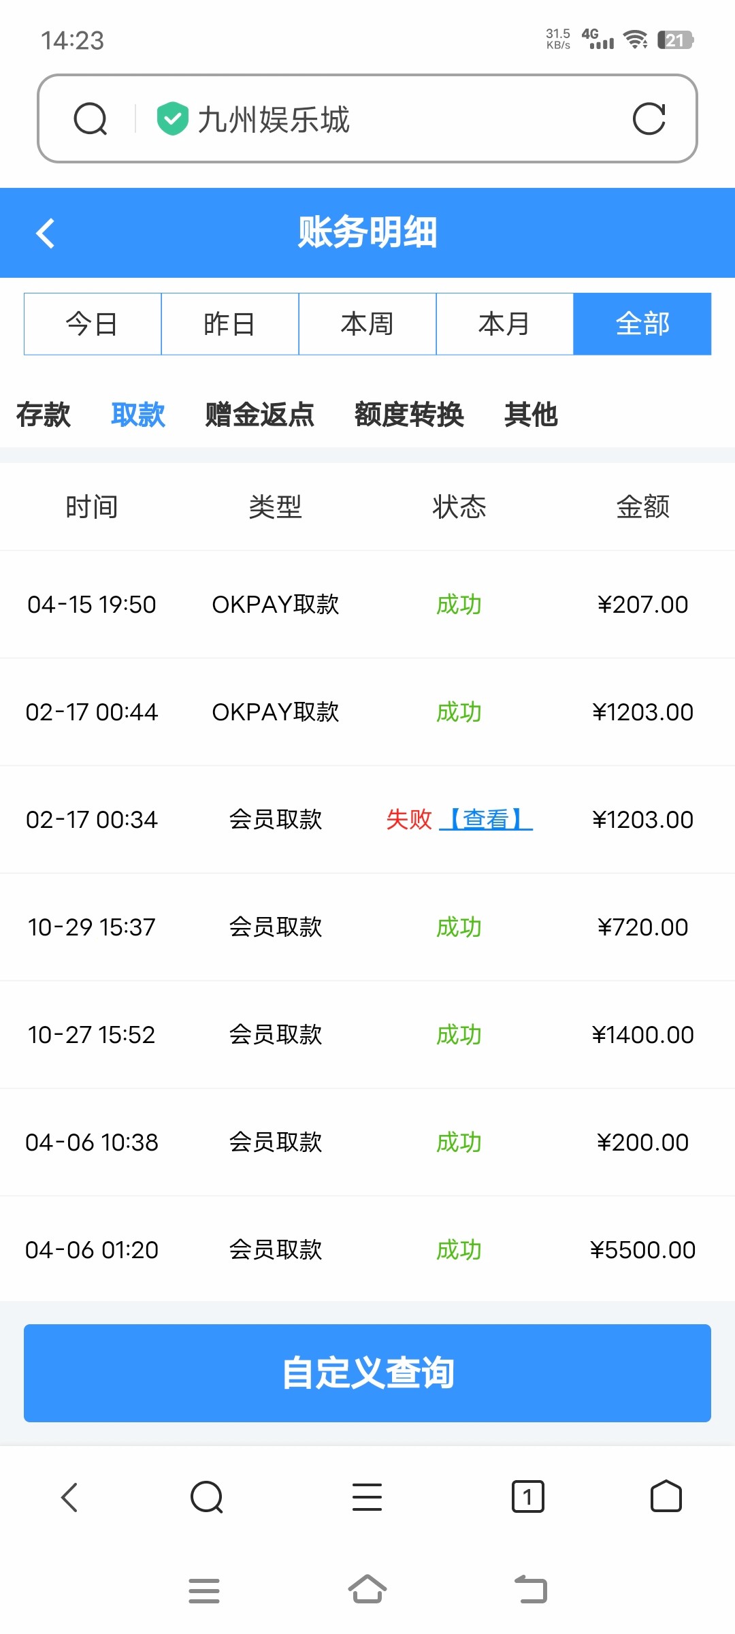
Task: Go back using the blue header arrow
Action: 46,234
